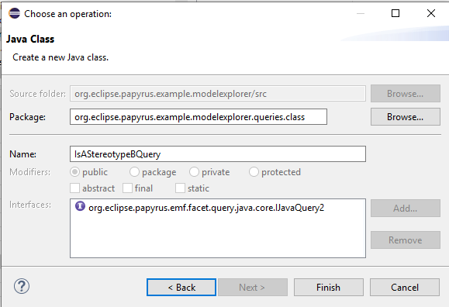
Task: Maximize the Choose an operation dialog
Action: click(395, 13)
